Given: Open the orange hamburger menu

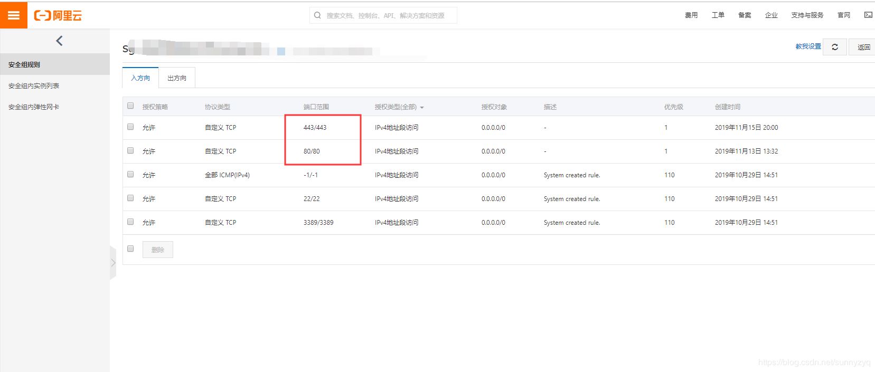Looking at the screenshot, I should [x=14, y=15].
